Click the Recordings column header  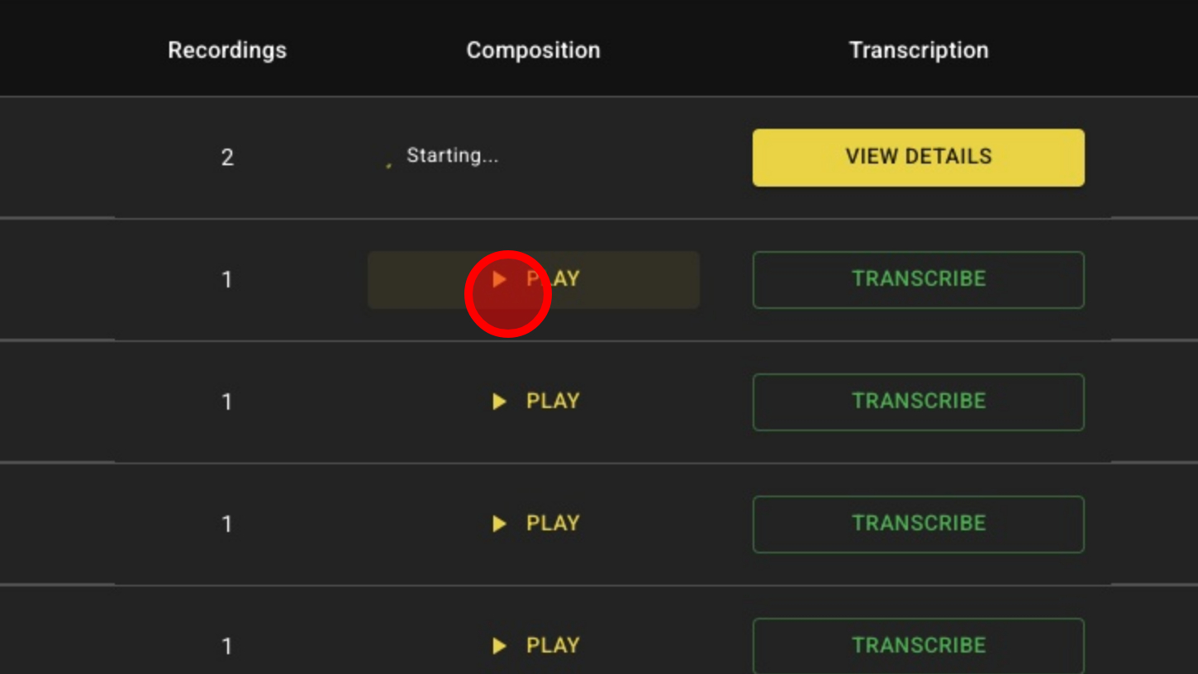(x=227, y=50)
